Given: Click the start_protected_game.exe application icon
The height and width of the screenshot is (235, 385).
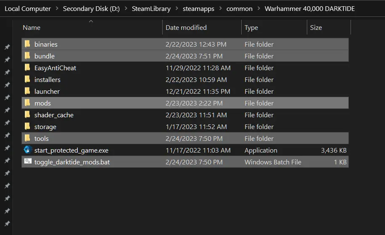Looking at the screenshot, I should 28,150.
